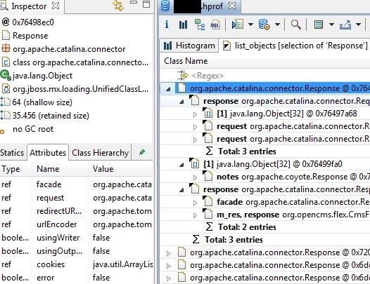The width and height of the screenshot is (370, 284).
Task: Click the Class Name column header
Action: click(x=186, y=61)
